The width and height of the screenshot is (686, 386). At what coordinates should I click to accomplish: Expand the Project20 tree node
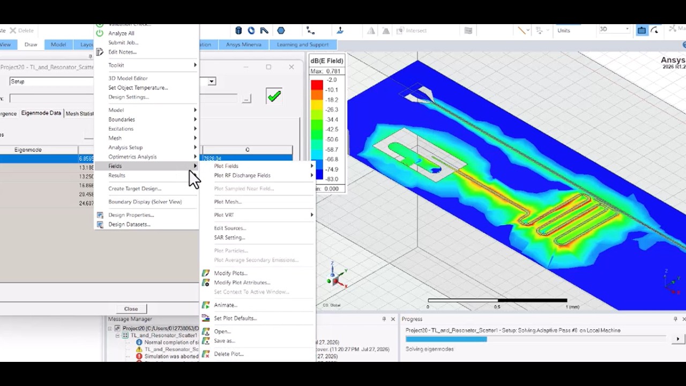(110, 329)
